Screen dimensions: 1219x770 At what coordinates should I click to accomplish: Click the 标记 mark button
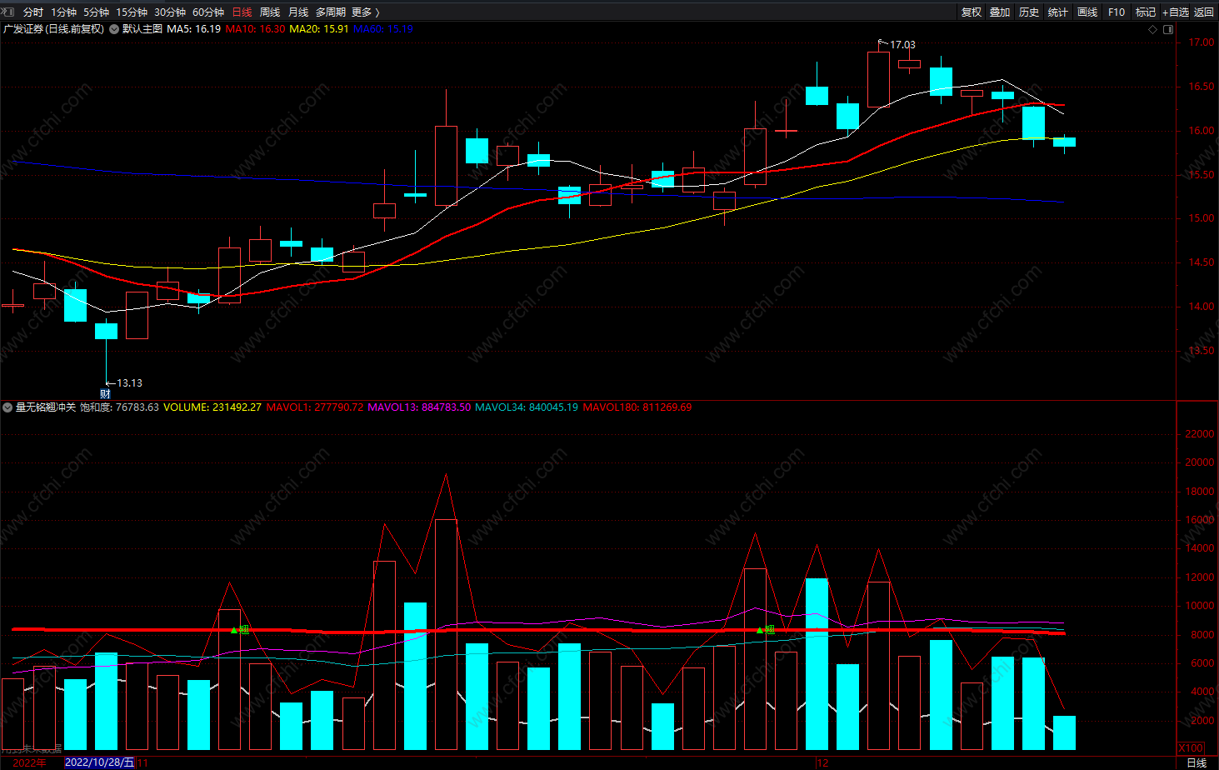click(1146, 12)
